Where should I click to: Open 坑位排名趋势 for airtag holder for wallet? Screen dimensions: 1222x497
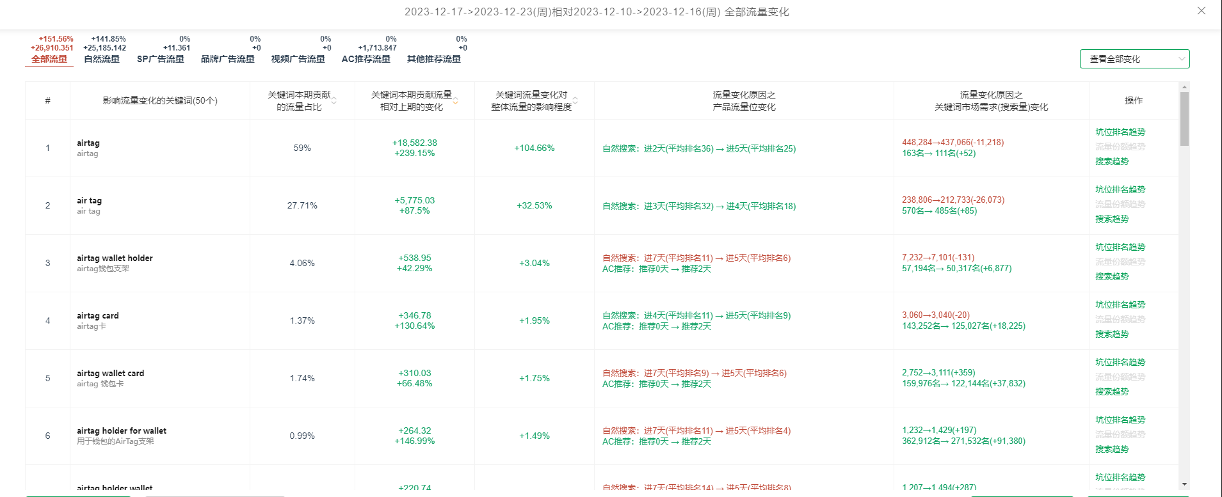[x=1120, y=420]
